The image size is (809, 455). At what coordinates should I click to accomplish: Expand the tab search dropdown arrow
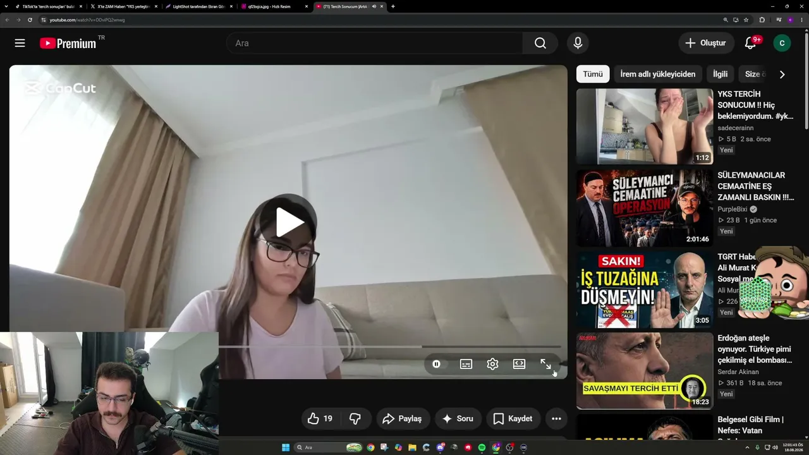(x=6, y=6)
